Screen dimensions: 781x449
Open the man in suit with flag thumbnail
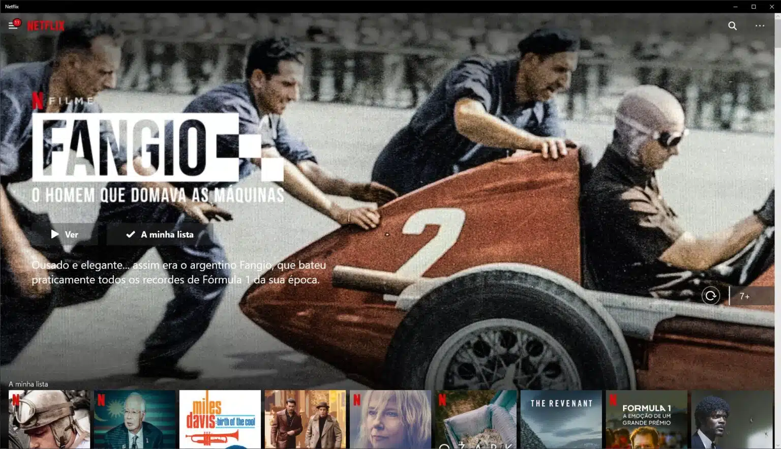coord(135,420)
